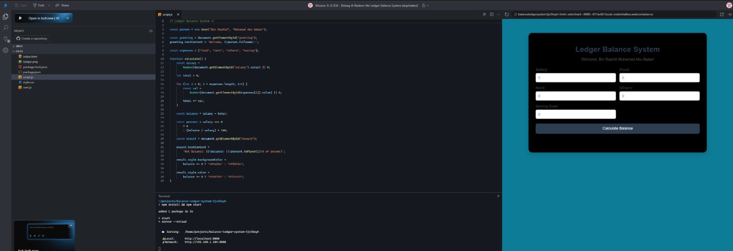Screen dimensions: 733x251
Task: Reload the preview with the refresh icon
Action: tap(507, 15)
